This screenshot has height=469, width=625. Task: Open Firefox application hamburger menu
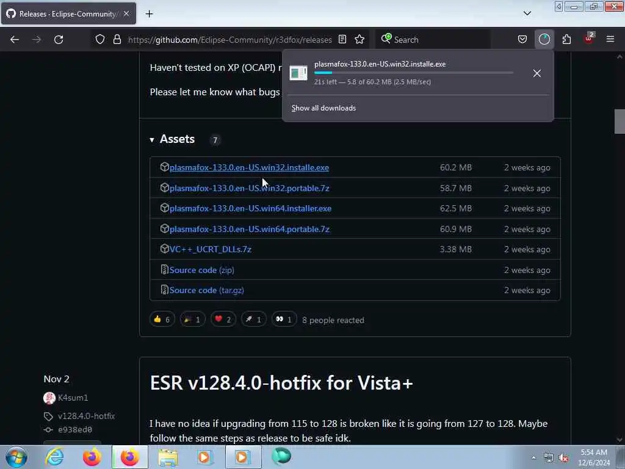click(x=610, y=40)
